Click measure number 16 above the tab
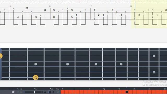The width and height of the screenshot is (167, 94). point(50,6)
